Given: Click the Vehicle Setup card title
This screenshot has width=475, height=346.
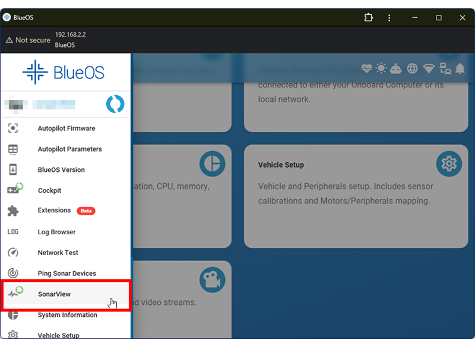Looking at the screenshot, I should 281,165.
